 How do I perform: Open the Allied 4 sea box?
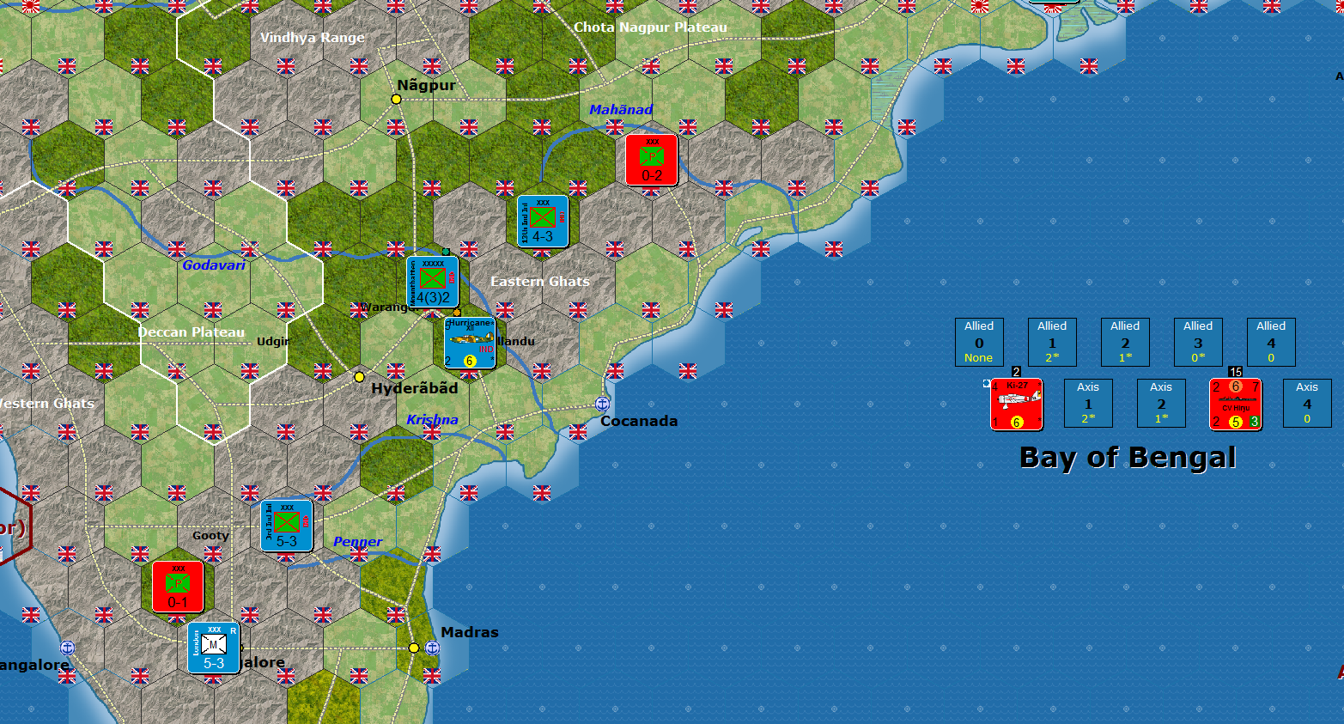tap(1271, 342)
